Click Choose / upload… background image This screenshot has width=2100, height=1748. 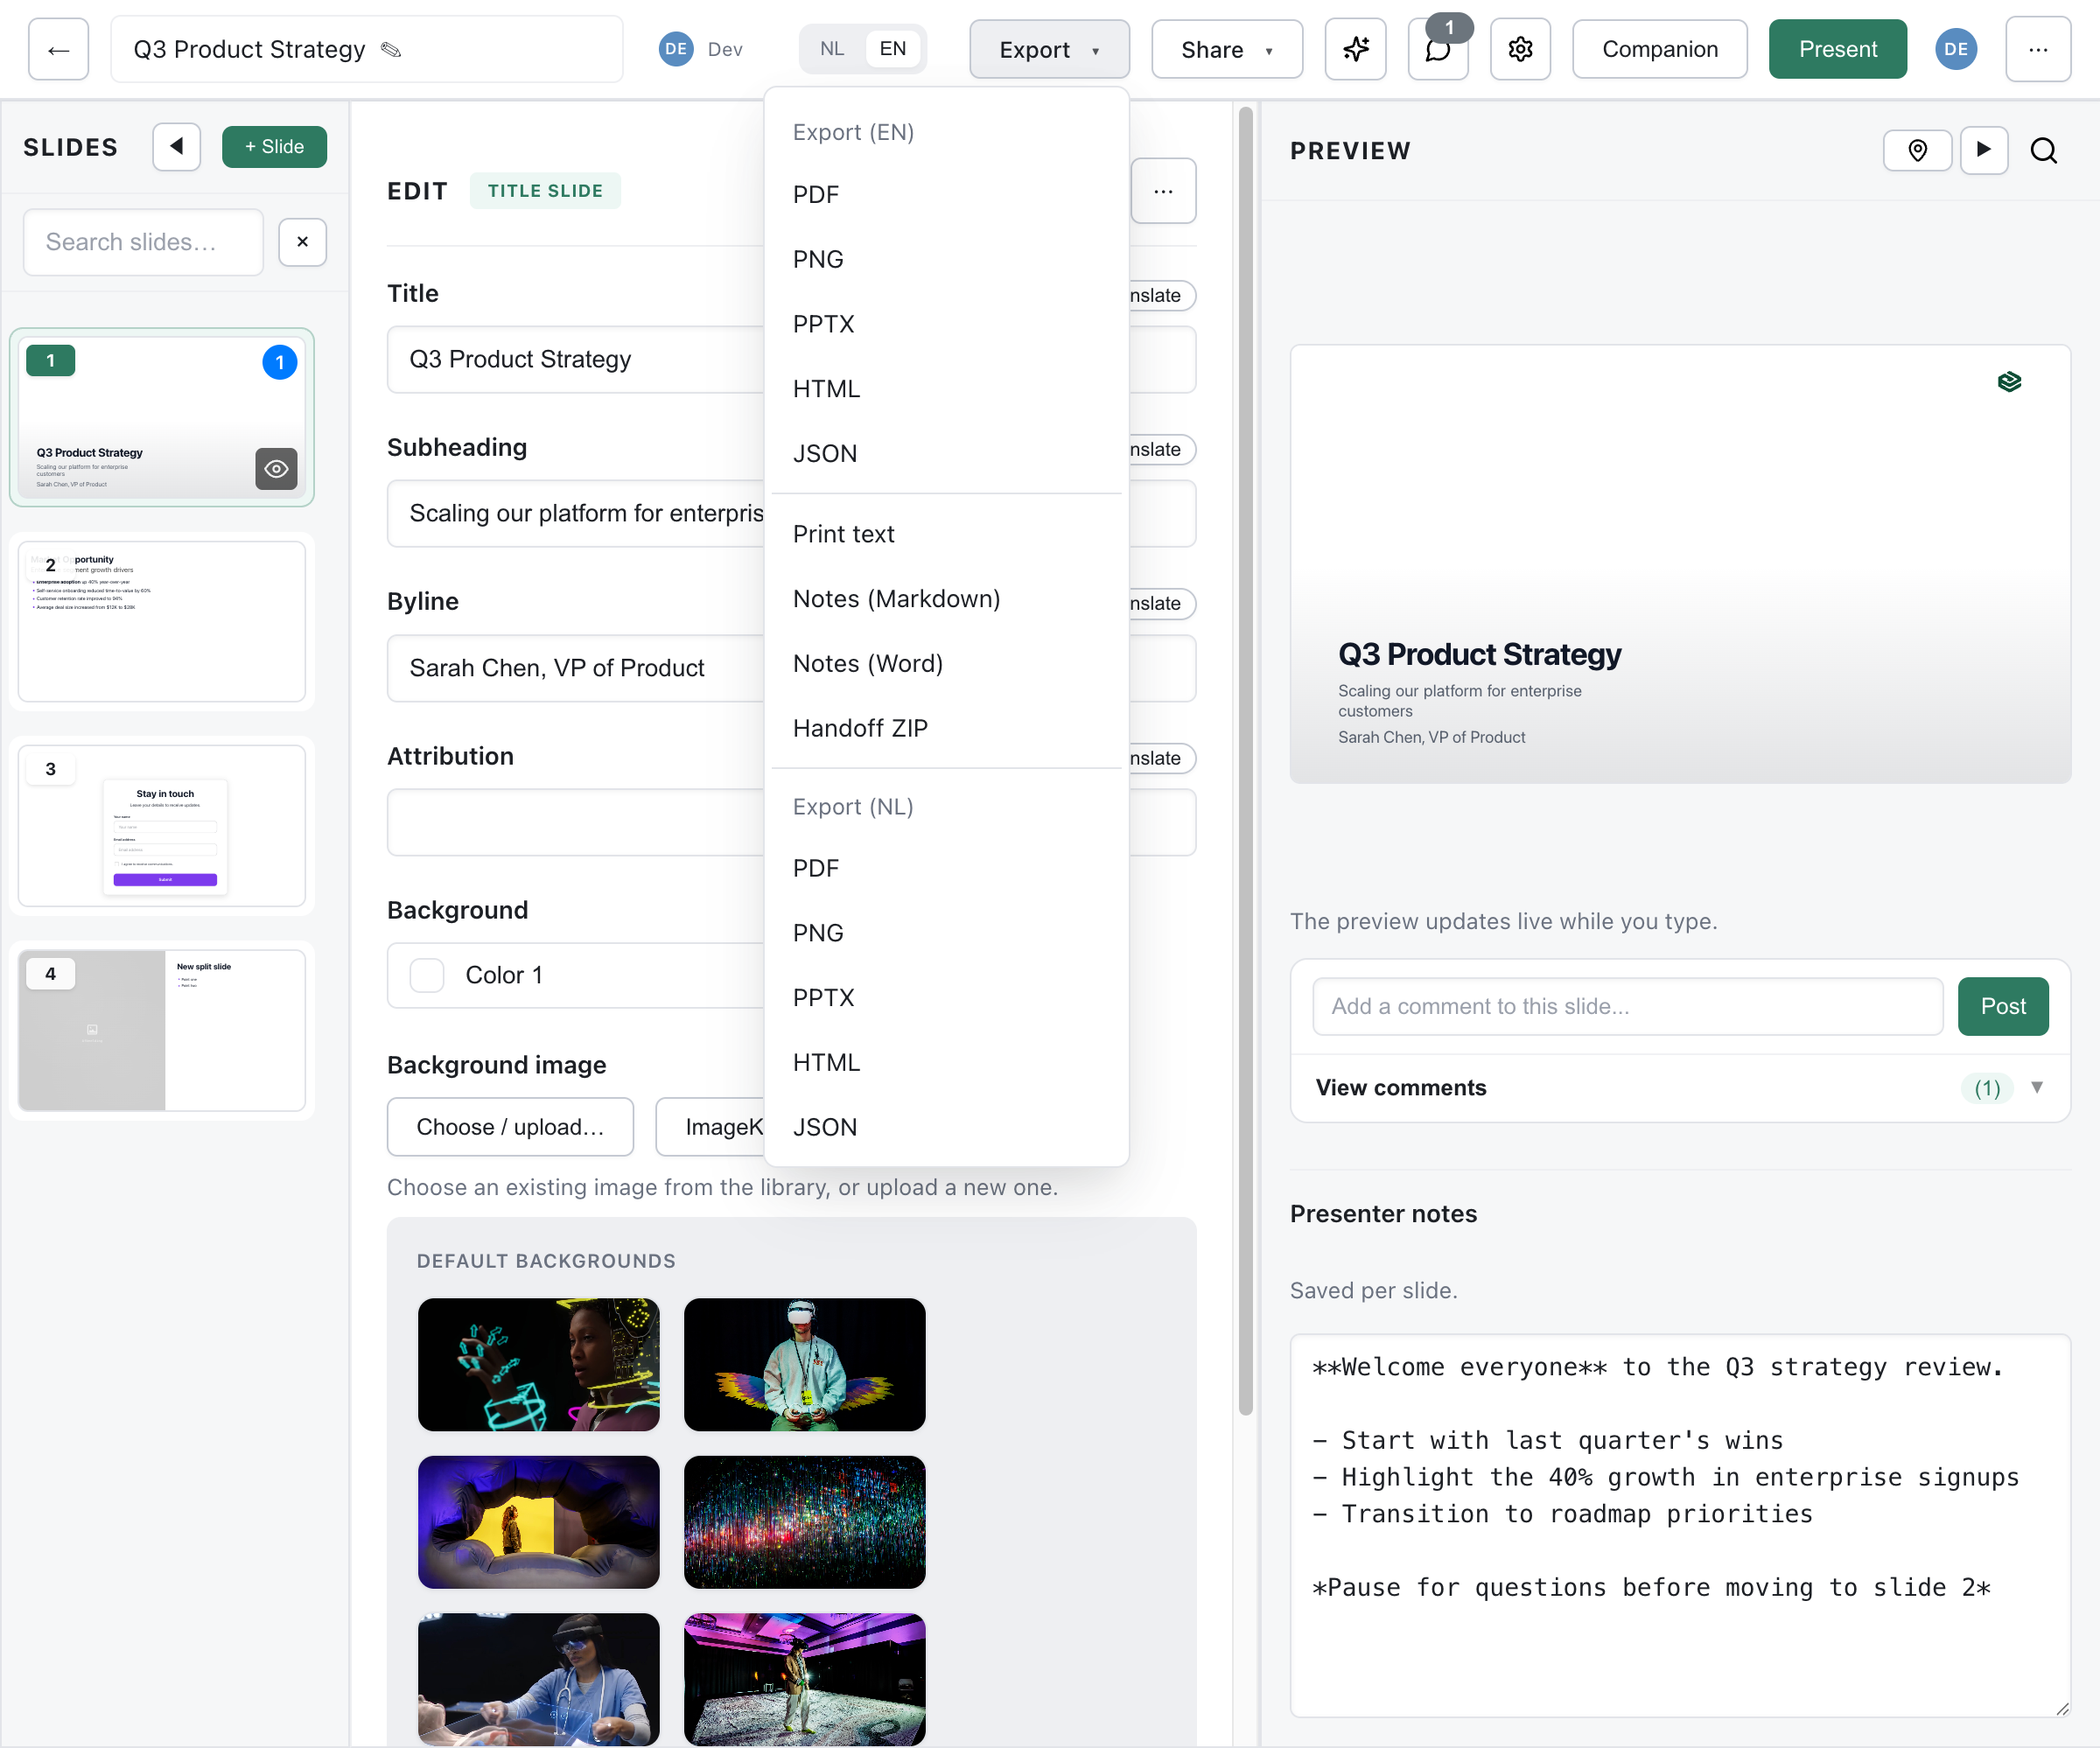point(510,1127)
